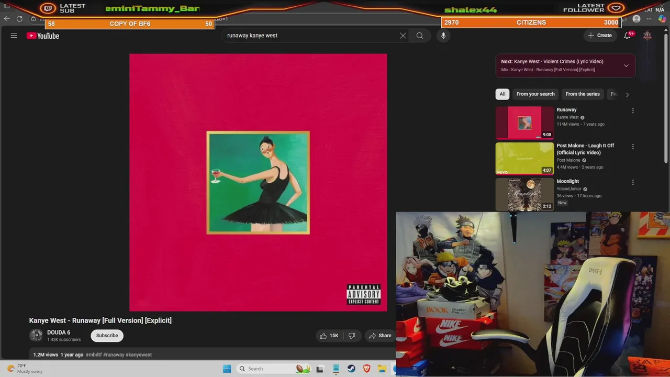
Task: Click the video title Kanye West - Runaway
Action: 100,320
